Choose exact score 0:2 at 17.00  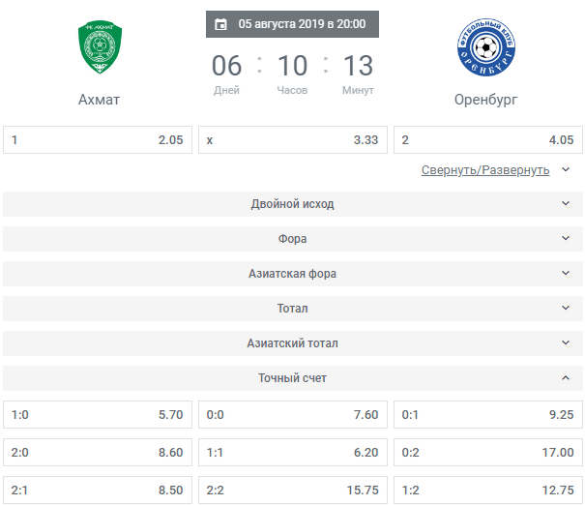[488, 453]
